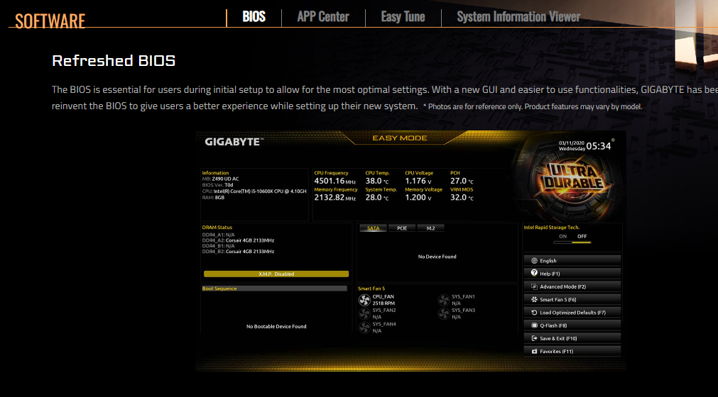718x397 pixels.
Task: Click the Refreshed BIOS heading
Action: 114,61
